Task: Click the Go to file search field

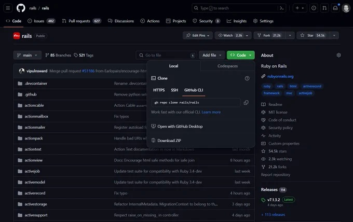Action: click(x=166, y=55)
